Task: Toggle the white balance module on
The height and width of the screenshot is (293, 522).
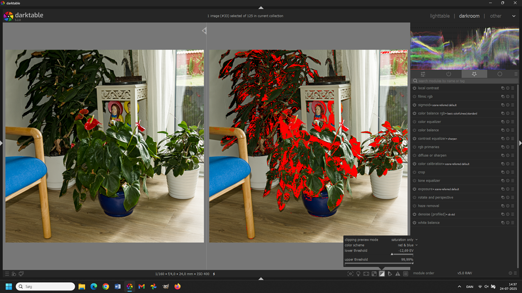Action: [414, 222]
